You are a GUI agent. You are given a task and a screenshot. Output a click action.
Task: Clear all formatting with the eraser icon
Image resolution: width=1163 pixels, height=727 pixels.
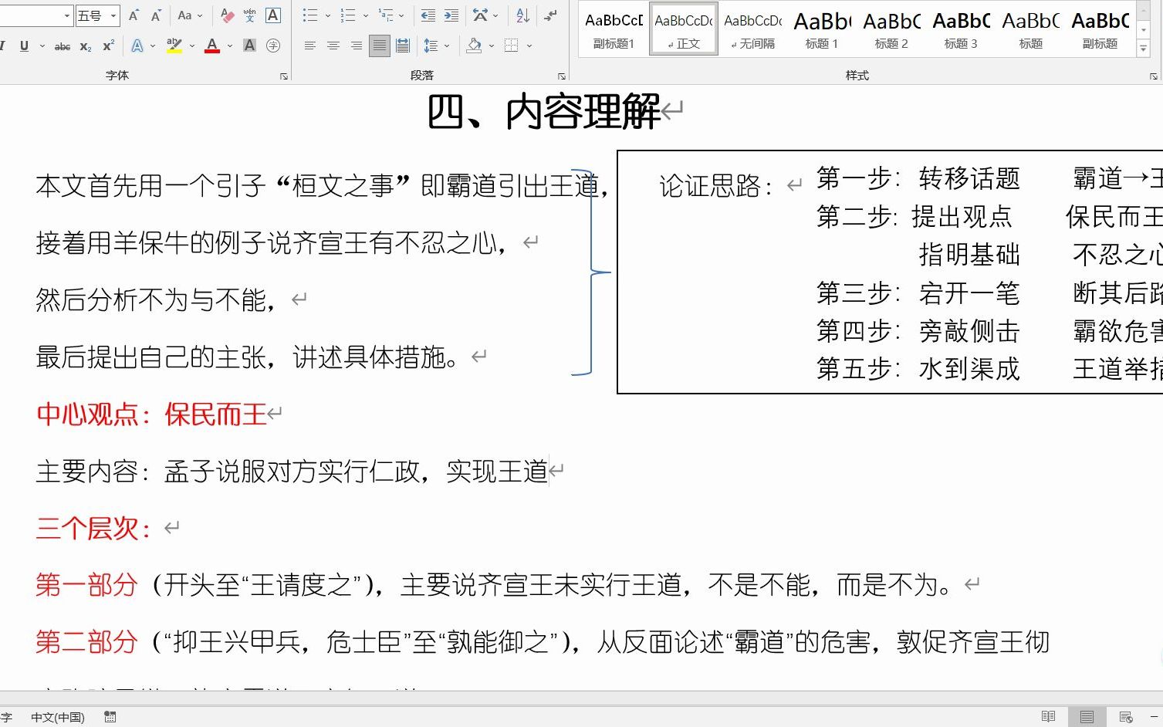point(227,15)
